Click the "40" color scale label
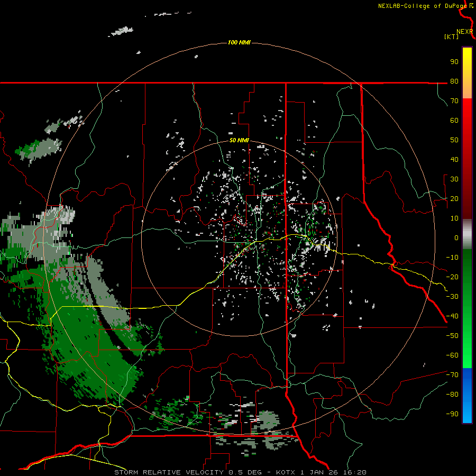This screenshot has height=476, width=476. click(454, 159)
